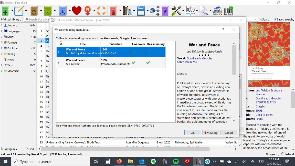Click OK in Downloading metadata dialog
295x166 pixels.
(x=193, y=132)
